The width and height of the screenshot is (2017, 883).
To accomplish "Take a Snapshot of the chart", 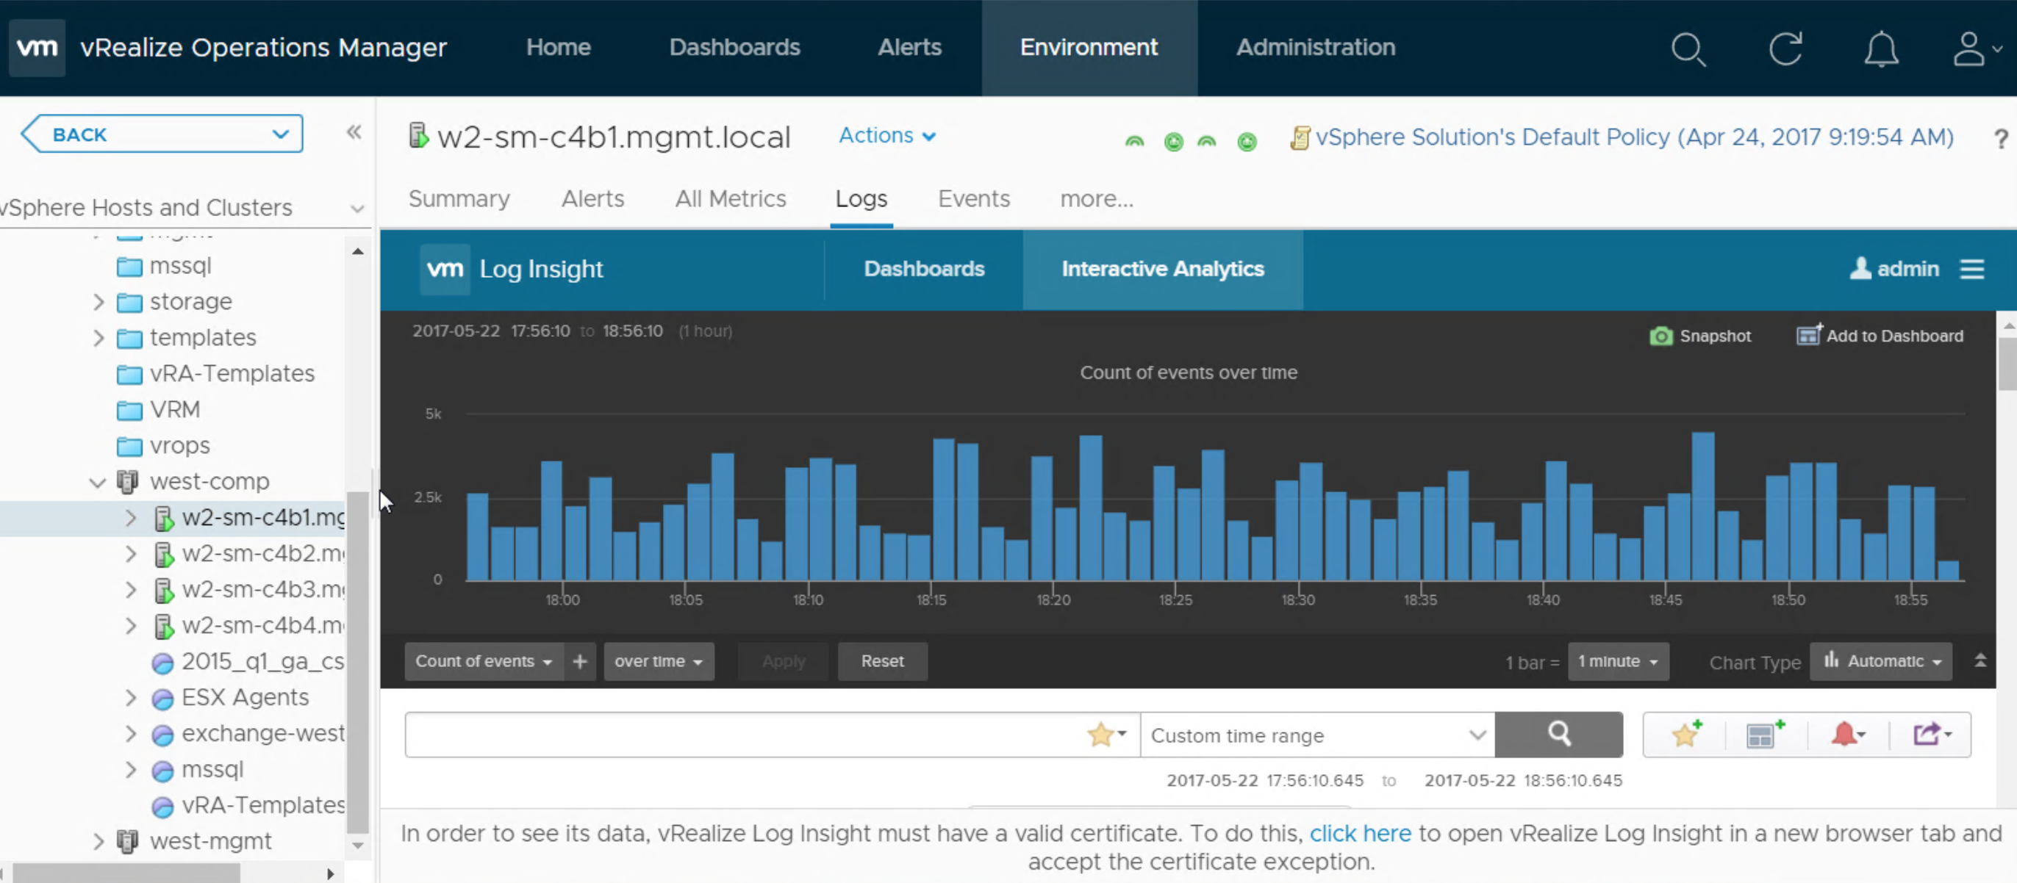I will coord(1700,336).
